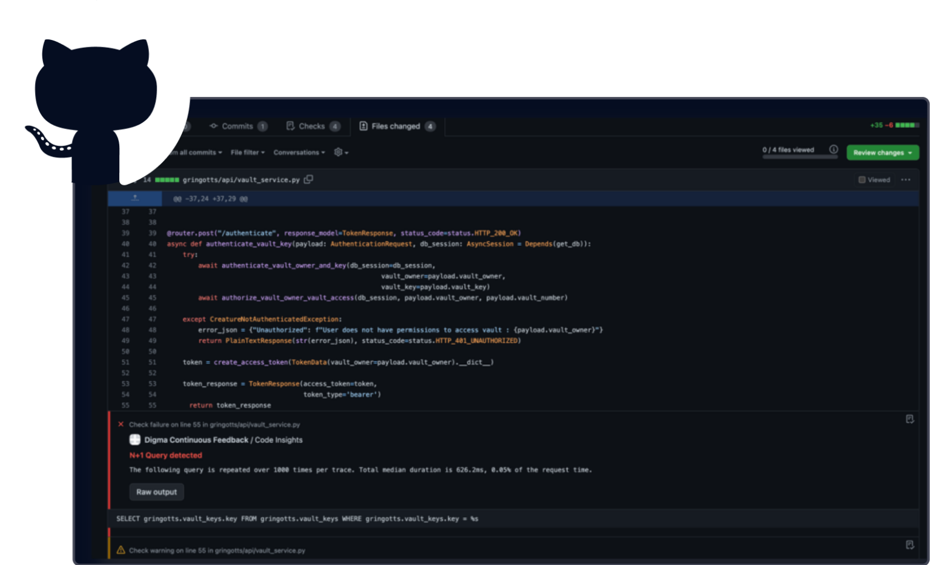The width and height of the screenshot is (930, 565).
Task: Click the check warning annotation icon on right
Action: [909, 545]
